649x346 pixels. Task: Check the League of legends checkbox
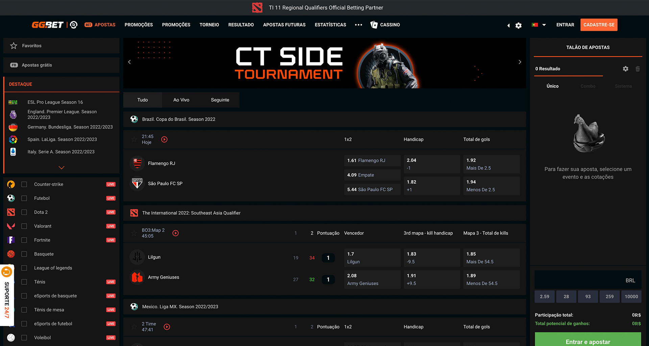click(x=24, y=268)
